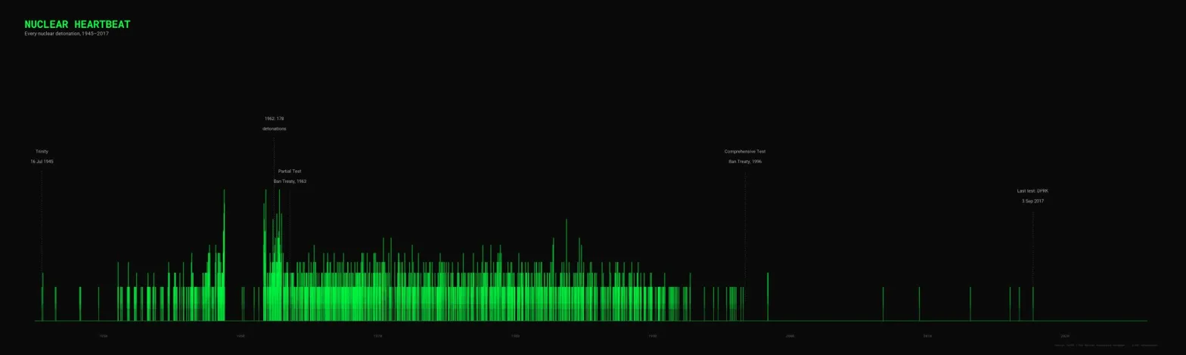Image resolution: width=1186 pixels, height=355 pixels.
Task: Click the final detonation spike under the DPRK label
Action: [x=1033, y=304]
